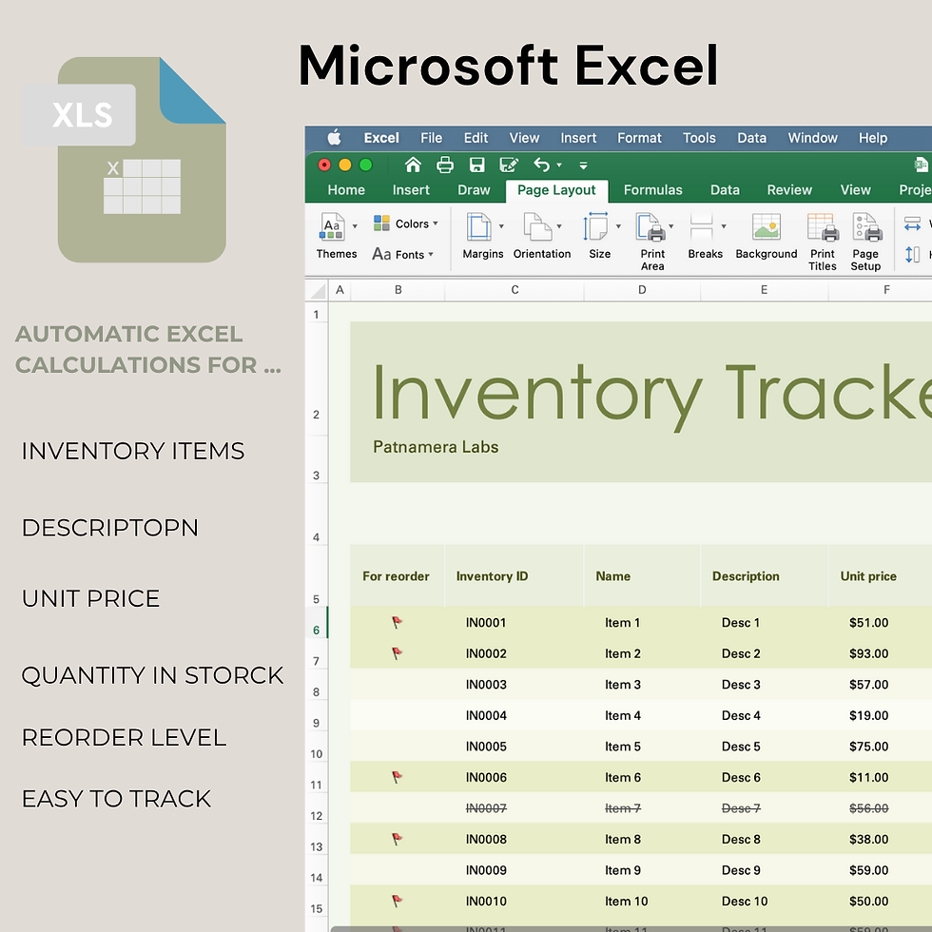Open the Window menu
Viewport: 932px width, 932px height.
tap(812, 138)
